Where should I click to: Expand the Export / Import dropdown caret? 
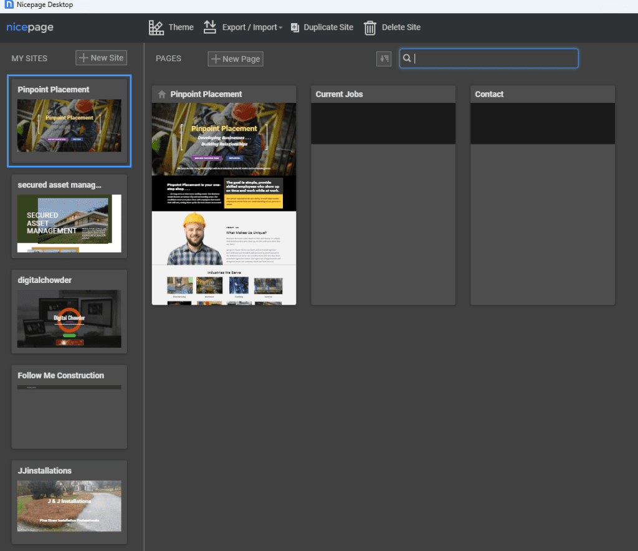pyautogui.click(x=280, y=27)
